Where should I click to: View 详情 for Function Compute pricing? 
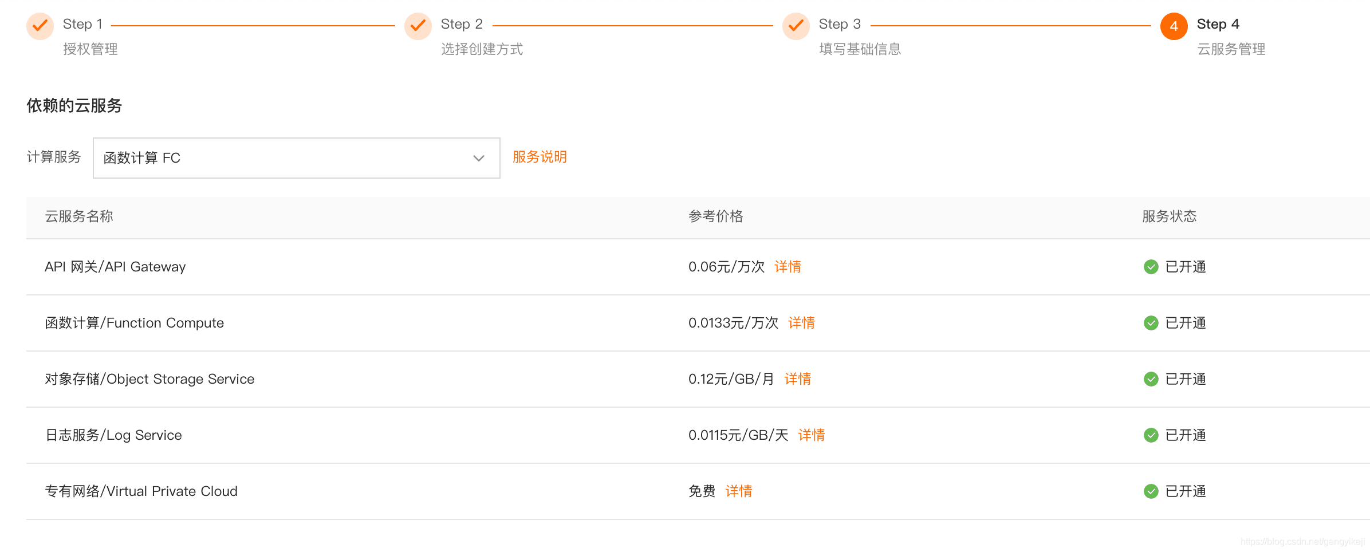[801, 323]
